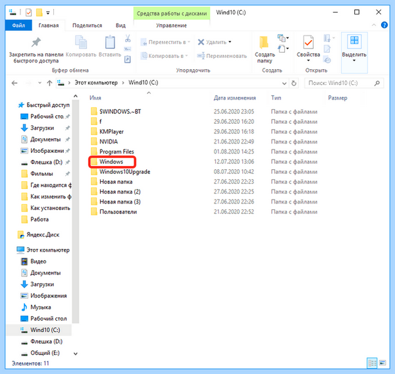Viewport: 395px width, 374px height.
Task: Click the Copy path icon
Action: pyautogui.click(x=128, y=49)
